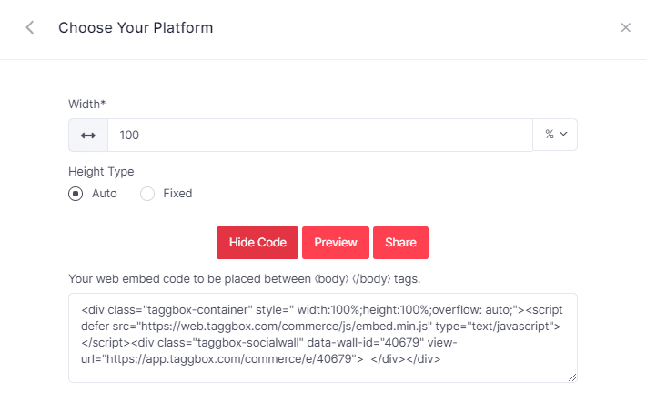Image resolution: width=646 pixels, height=412 pixels.
Task: Open the embed Preview
Action: [335, 243]
